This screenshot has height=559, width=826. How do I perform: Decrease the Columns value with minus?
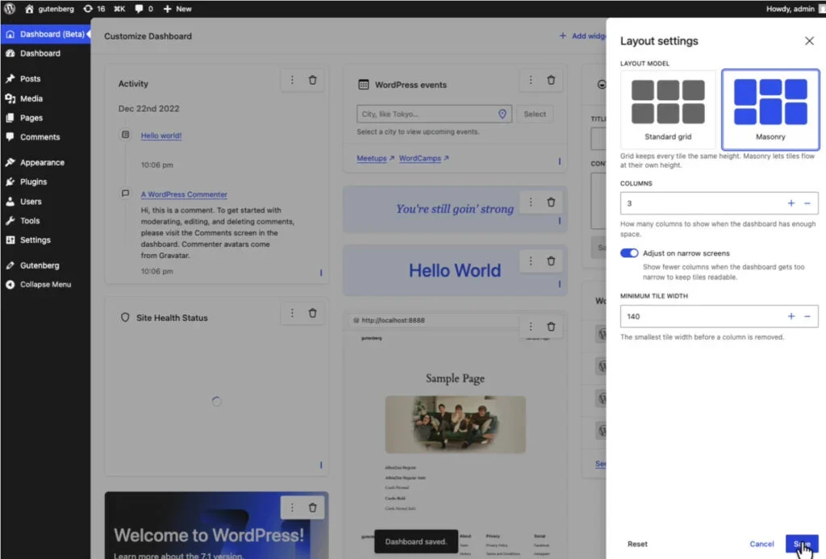pyautogui.click(x=807, y=203)
